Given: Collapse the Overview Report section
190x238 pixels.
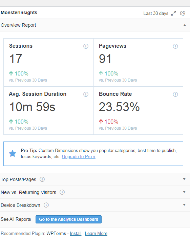Looking at the screenshot, I should point(185,25).
